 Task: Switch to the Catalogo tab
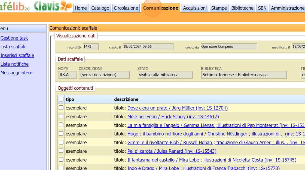tap(100, 8)
